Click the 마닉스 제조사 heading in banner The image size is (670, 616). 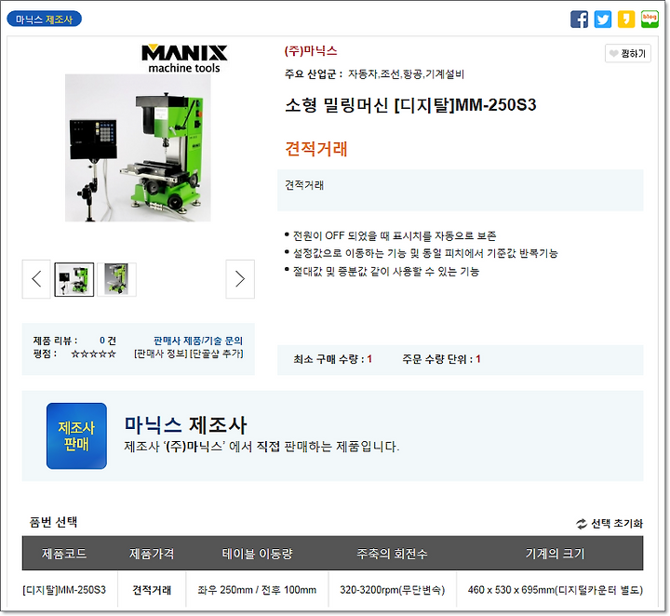(185, 424)
